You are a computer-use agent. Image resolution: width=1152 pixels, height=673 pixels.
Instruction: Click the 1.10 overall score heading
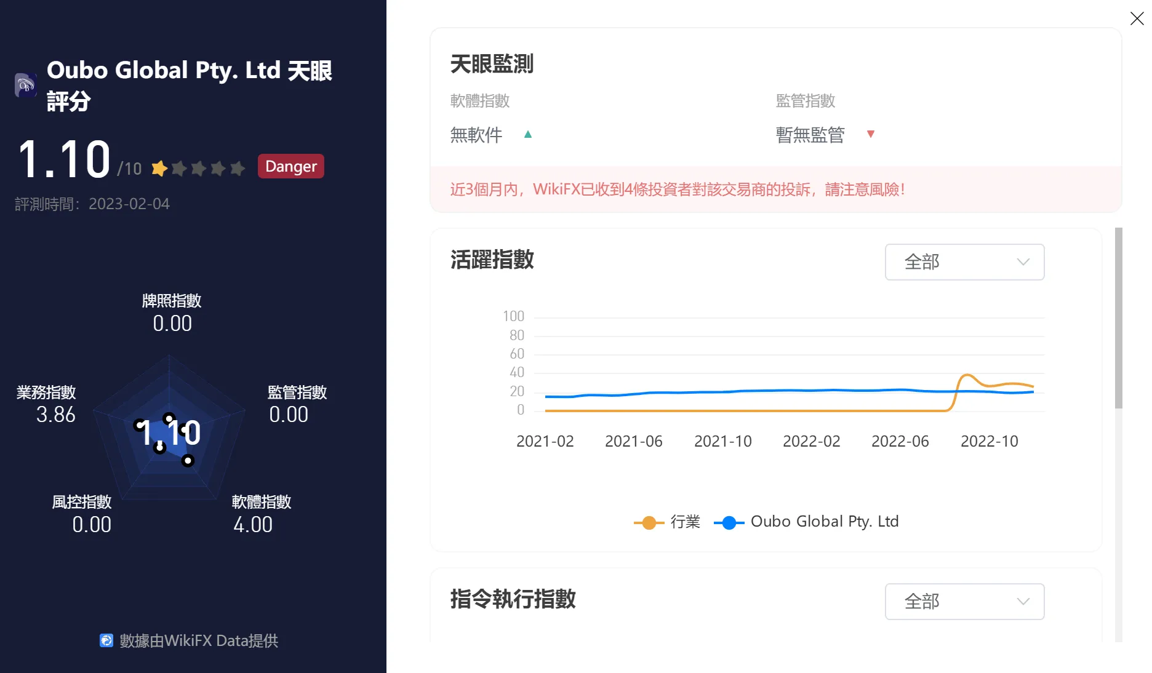tap(64, 160)
